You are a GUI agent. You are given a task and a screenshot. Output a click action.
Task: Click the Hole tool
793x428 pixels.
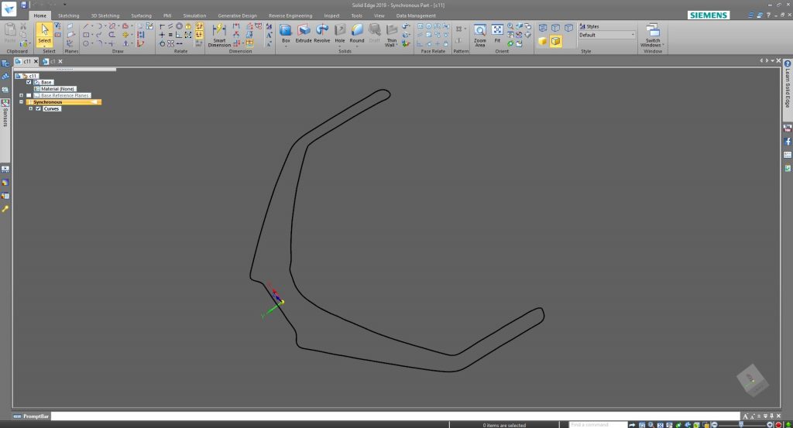[340, 33]
